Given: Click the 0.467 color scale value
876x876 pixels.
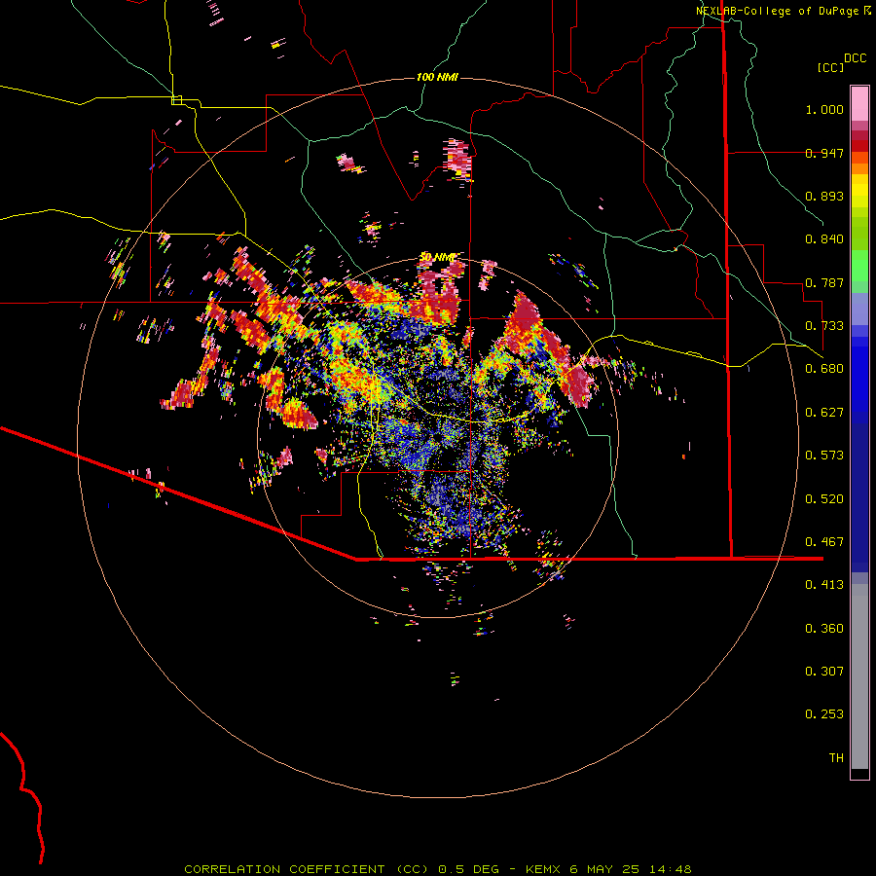Looking at the screenshot, I should click(x=824, y=542).
